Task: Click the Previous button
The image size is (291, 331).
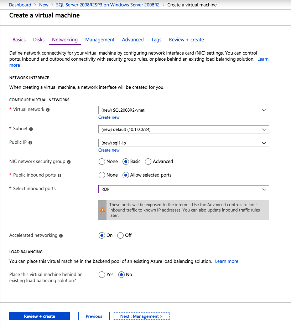Action: pos(94,316)
